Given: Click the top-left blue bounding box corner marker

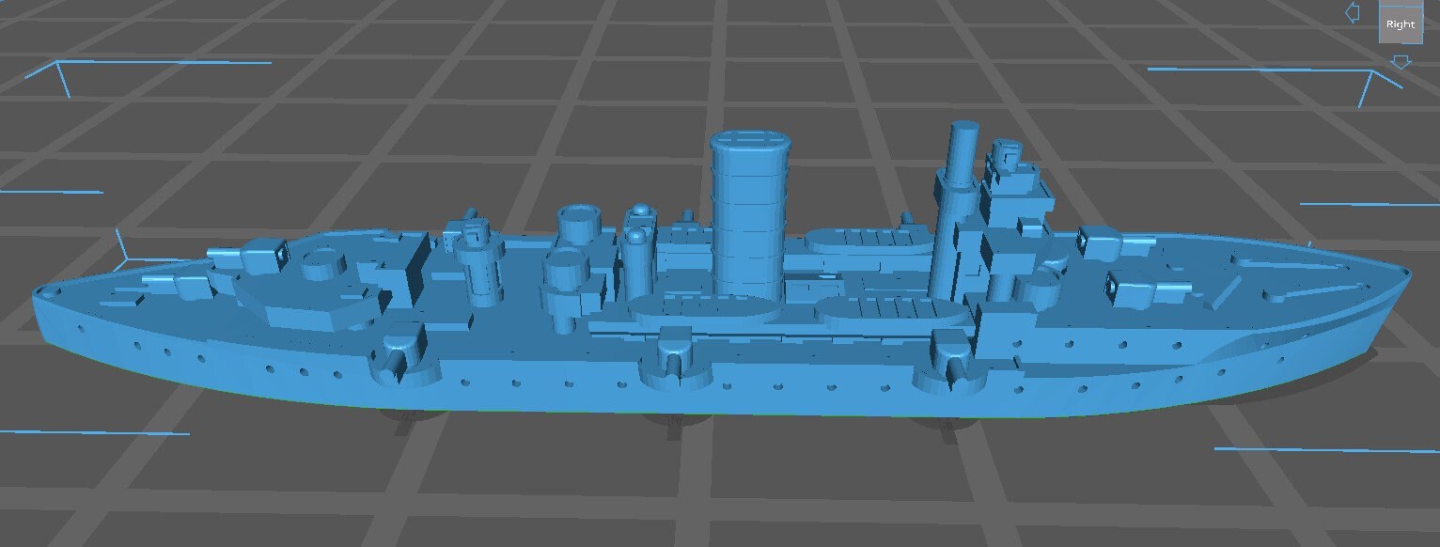Looking at the screenshot, I should [58, 65].
